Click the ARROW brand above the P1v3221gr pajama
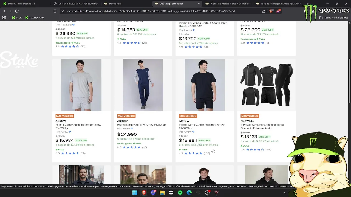Screen dimensions: 351x197 click(x=61, y=121)
